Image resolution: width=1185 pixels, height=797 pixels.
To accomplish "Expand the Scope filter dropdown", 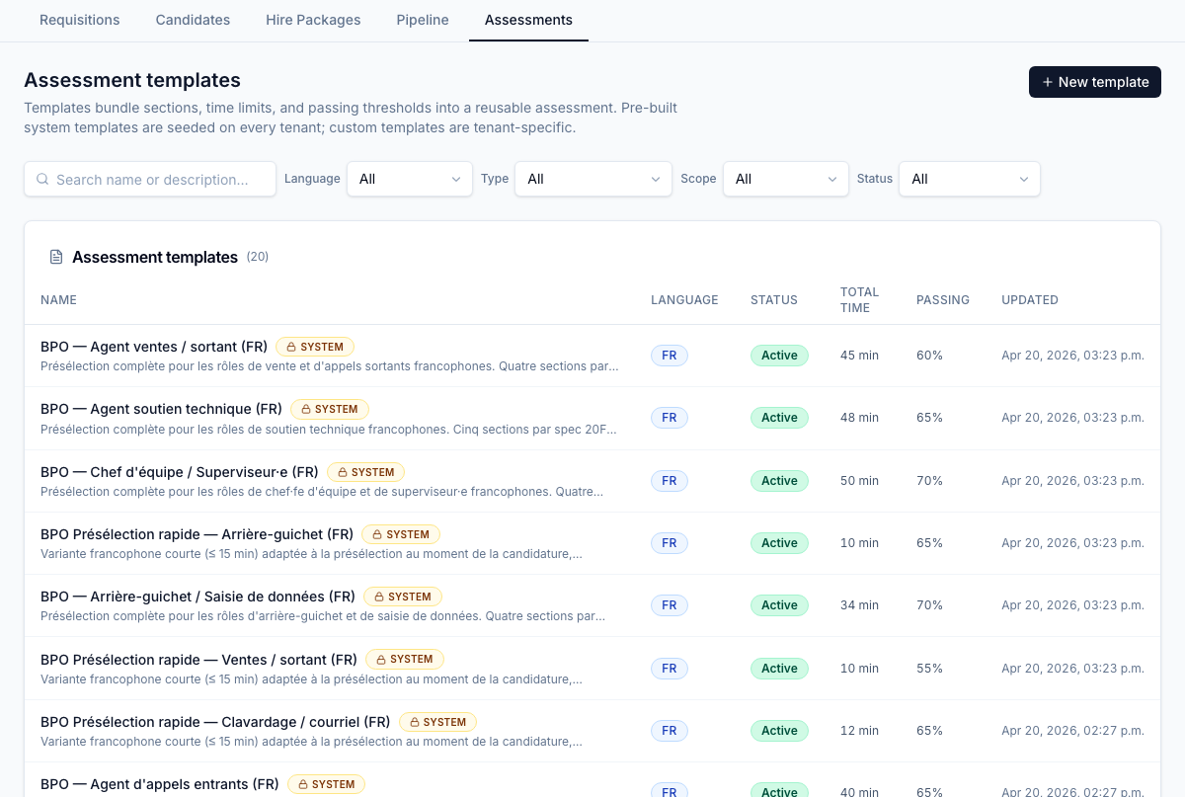I will click(786, 179).
